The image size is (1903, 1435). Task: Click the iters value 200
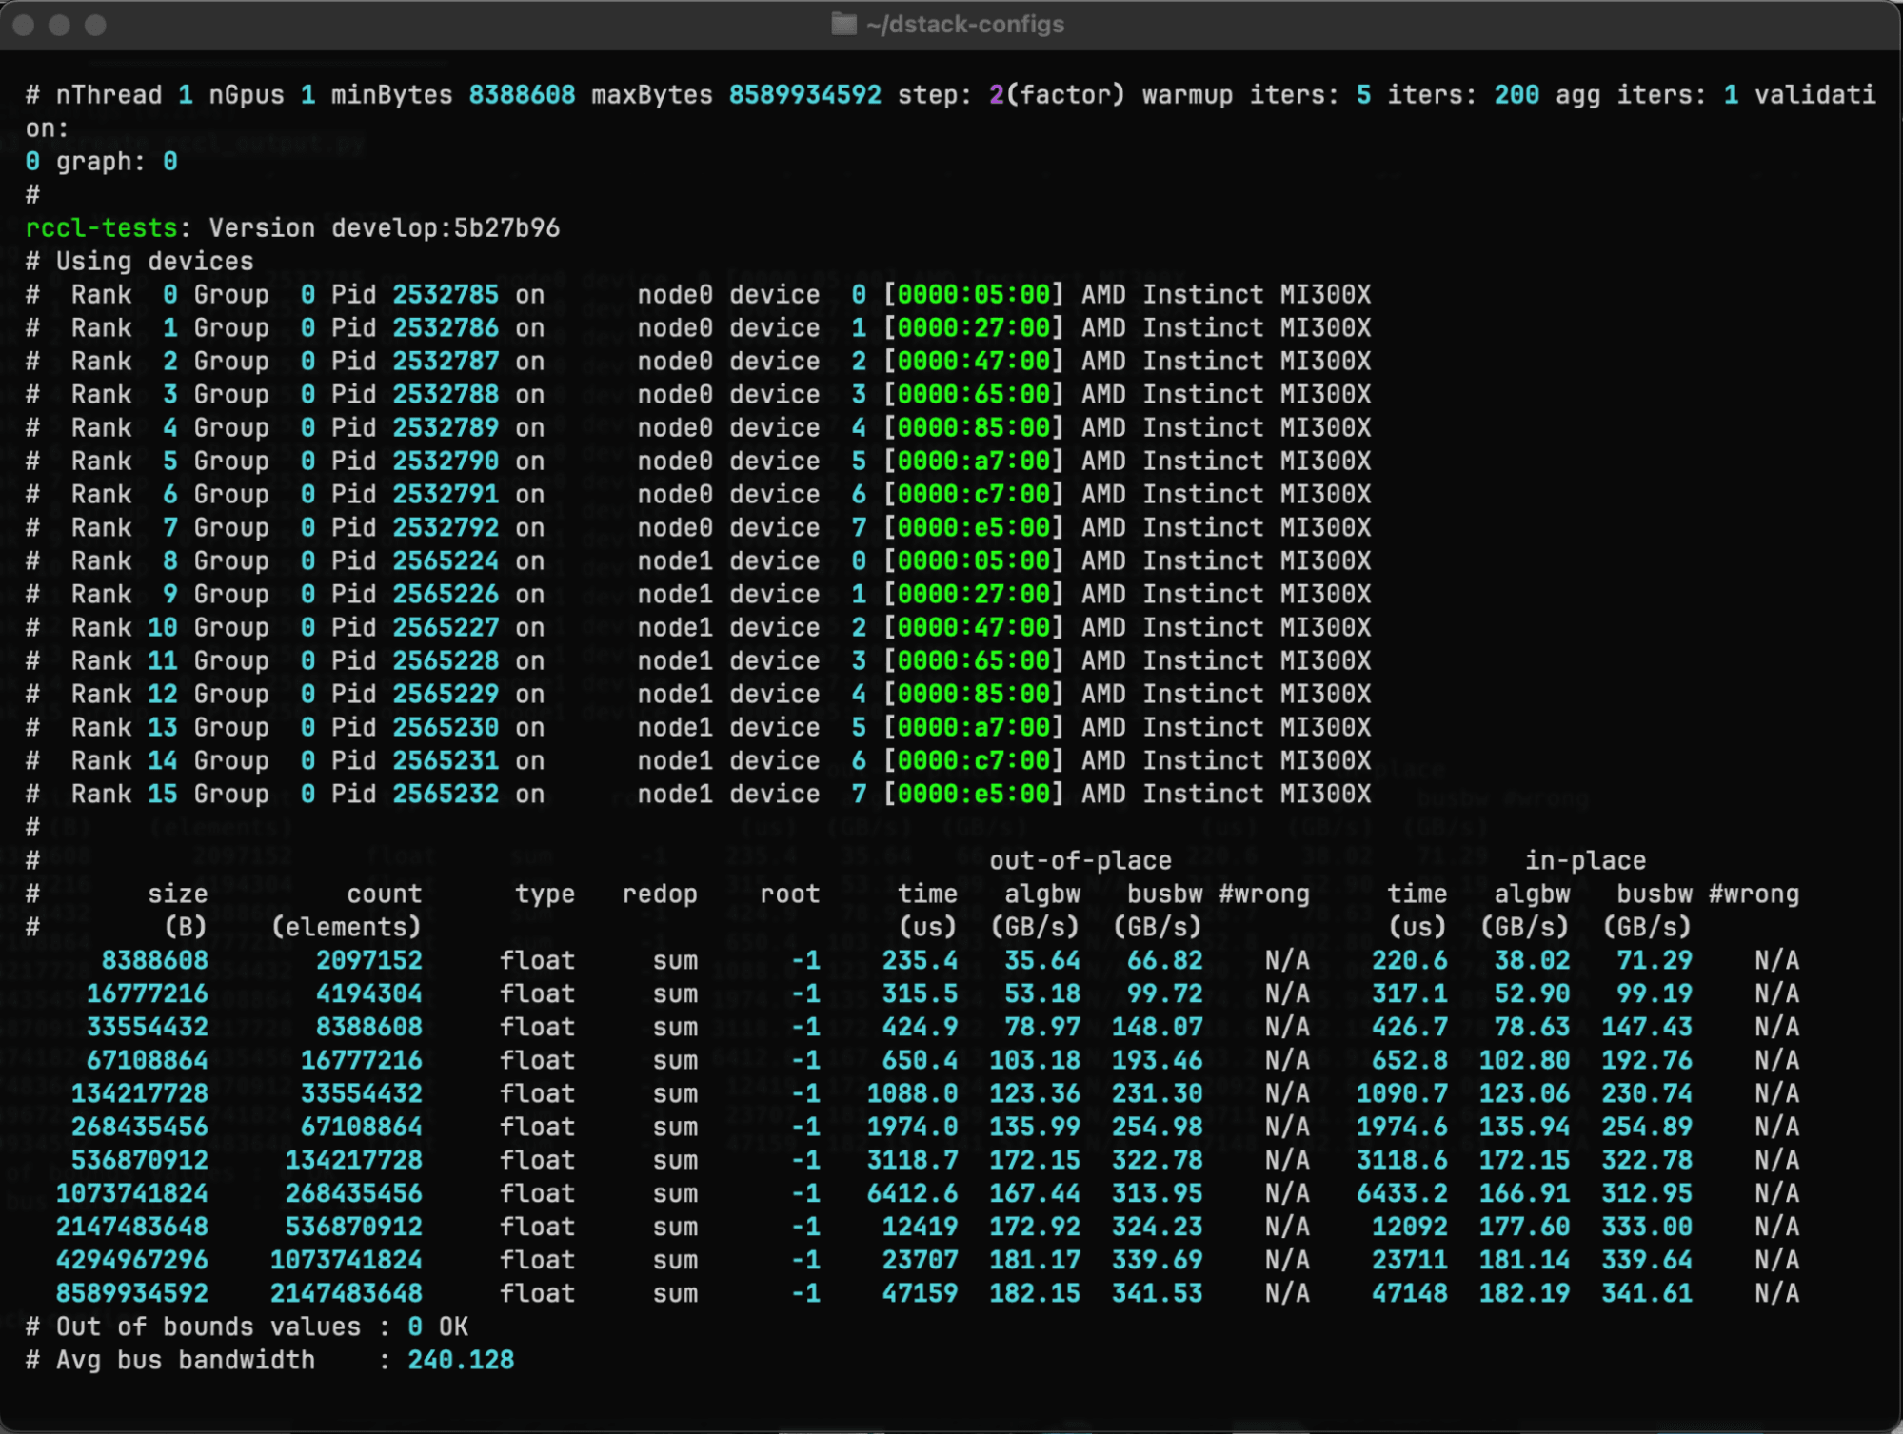tap(1516, 95)
